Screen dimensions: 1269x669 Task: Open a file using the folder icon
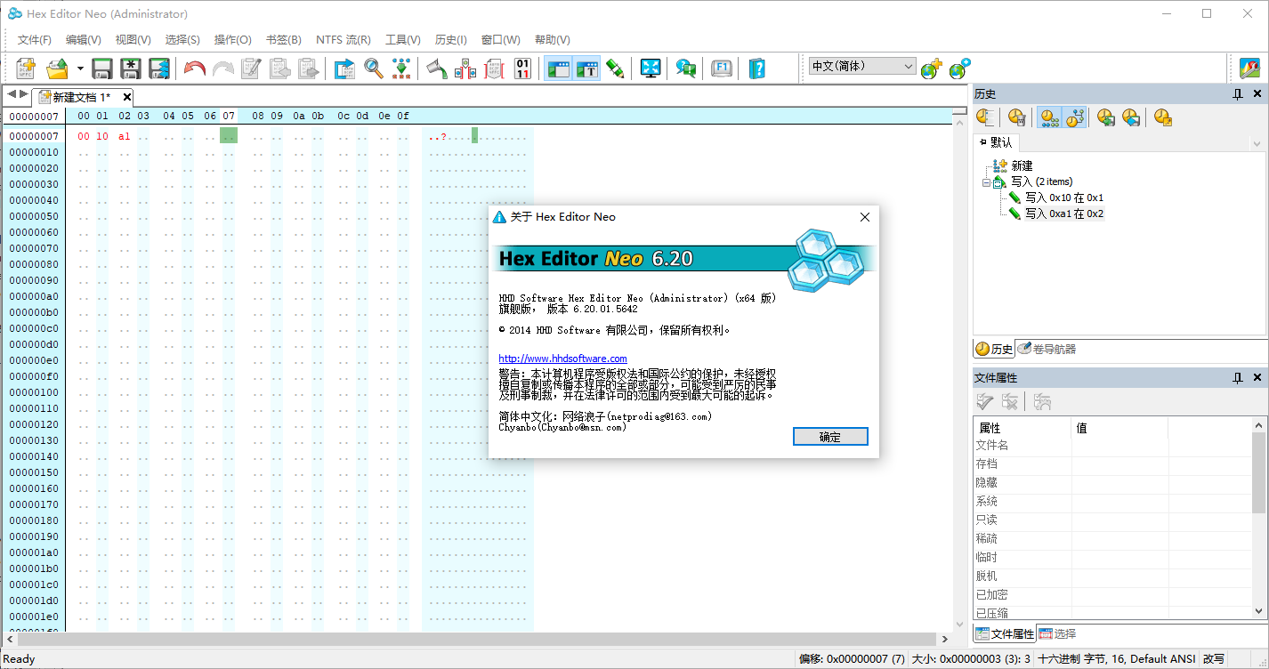58,69
